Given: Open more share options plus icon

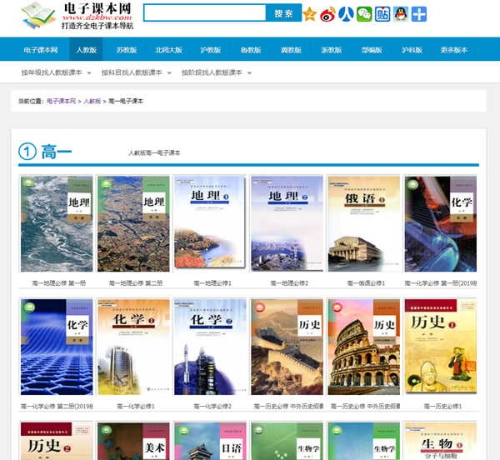Looking at the screenshot, I should tap(419, 14).
